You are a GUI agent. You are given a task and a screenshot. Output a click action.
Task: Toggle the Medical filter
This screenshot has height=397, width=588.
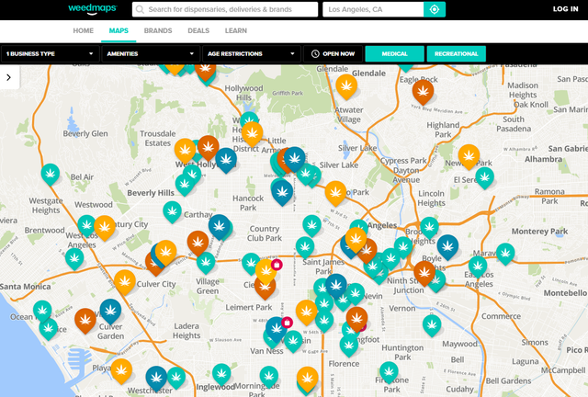tap(394, 53)
